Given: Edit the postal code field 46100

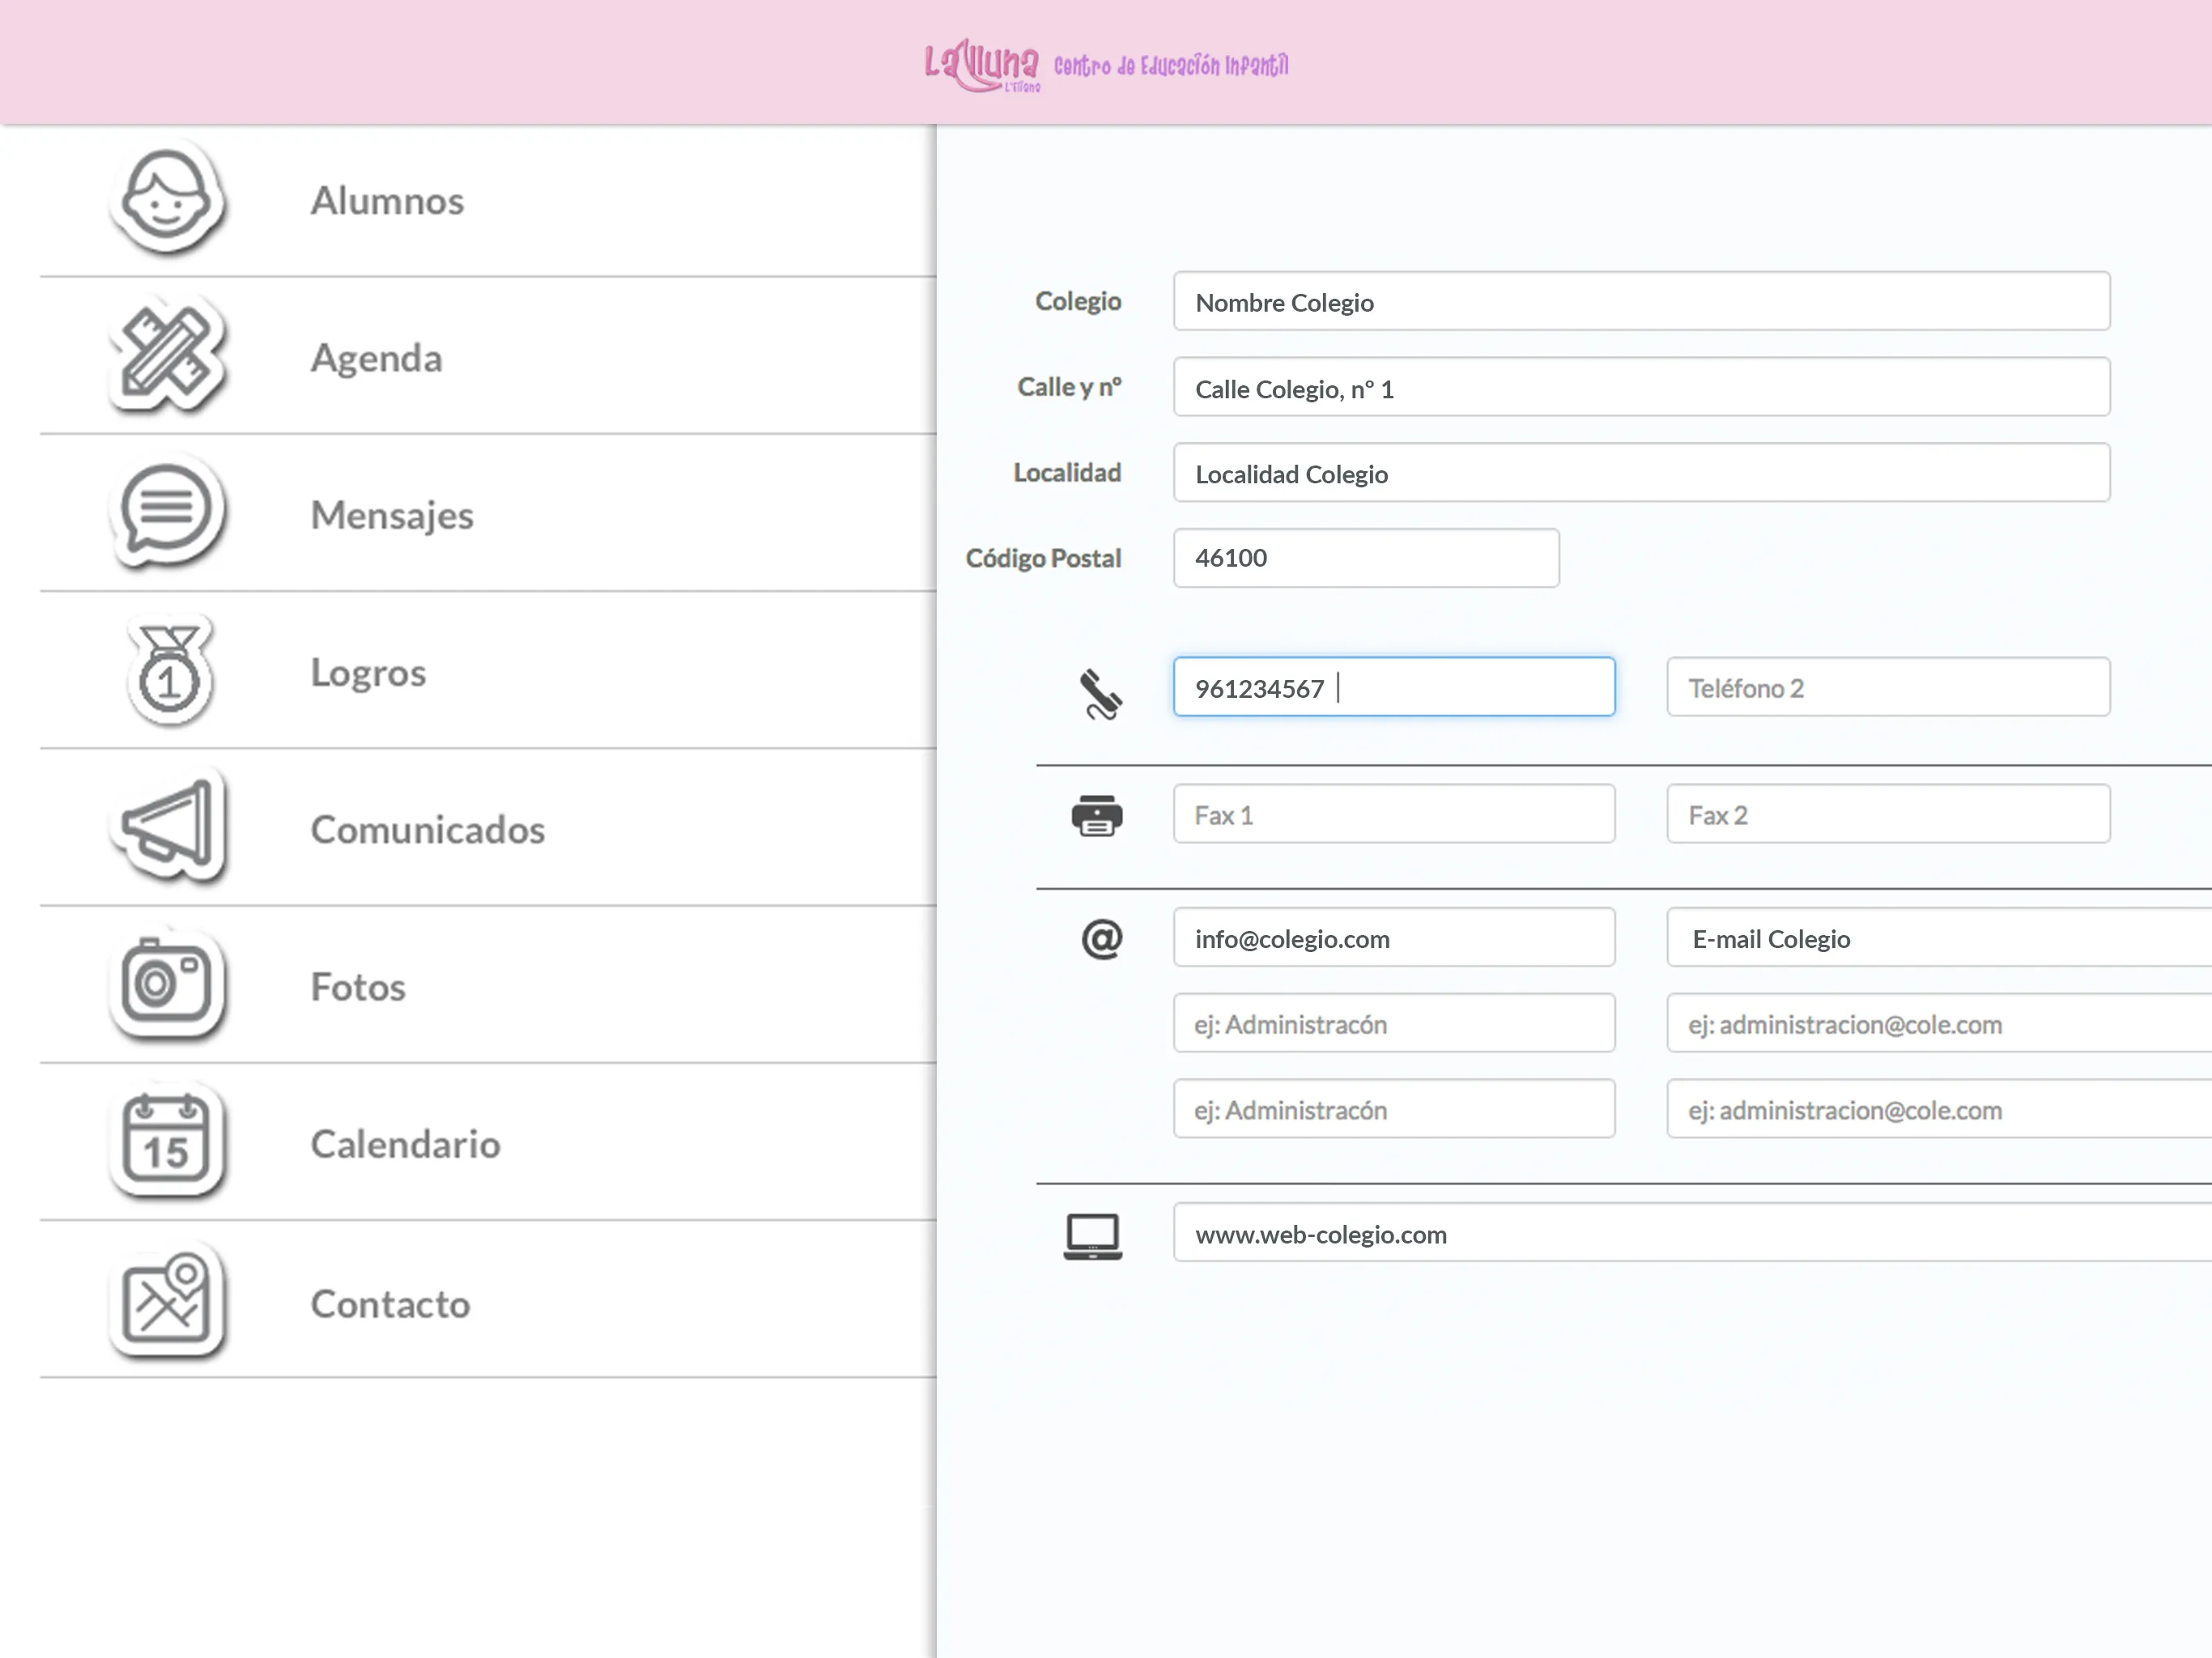Looking at the screenshot, I should [x=1366, y=558].
